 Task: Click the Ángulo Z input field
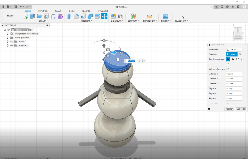coord(234,98)
